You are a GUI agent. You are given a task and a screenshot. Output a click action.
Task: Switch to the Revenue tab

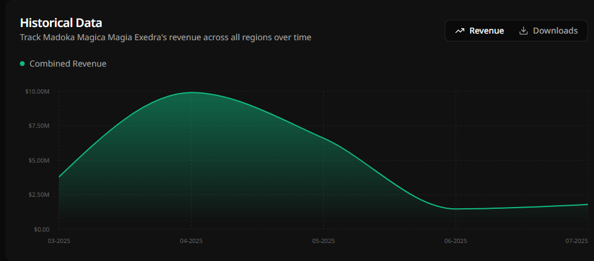[479, 31]
